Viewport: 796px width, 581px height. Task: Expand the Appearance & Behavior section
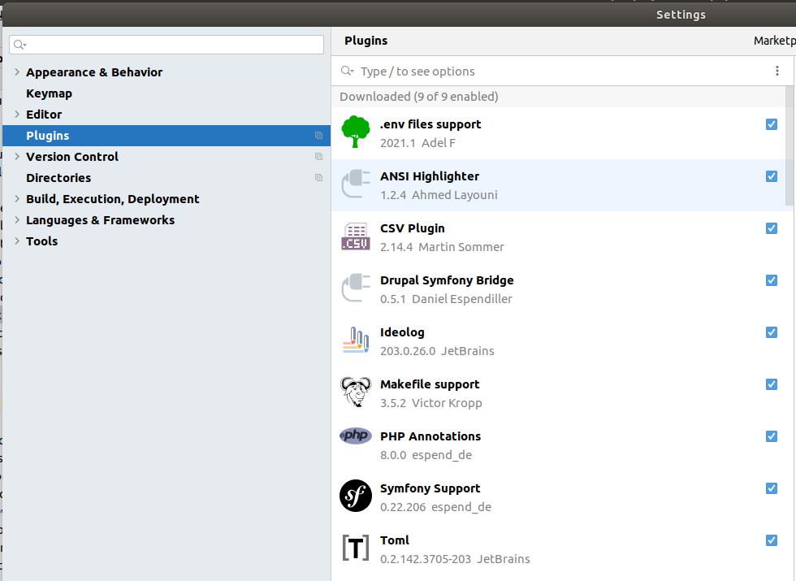[x=17, y=72]
